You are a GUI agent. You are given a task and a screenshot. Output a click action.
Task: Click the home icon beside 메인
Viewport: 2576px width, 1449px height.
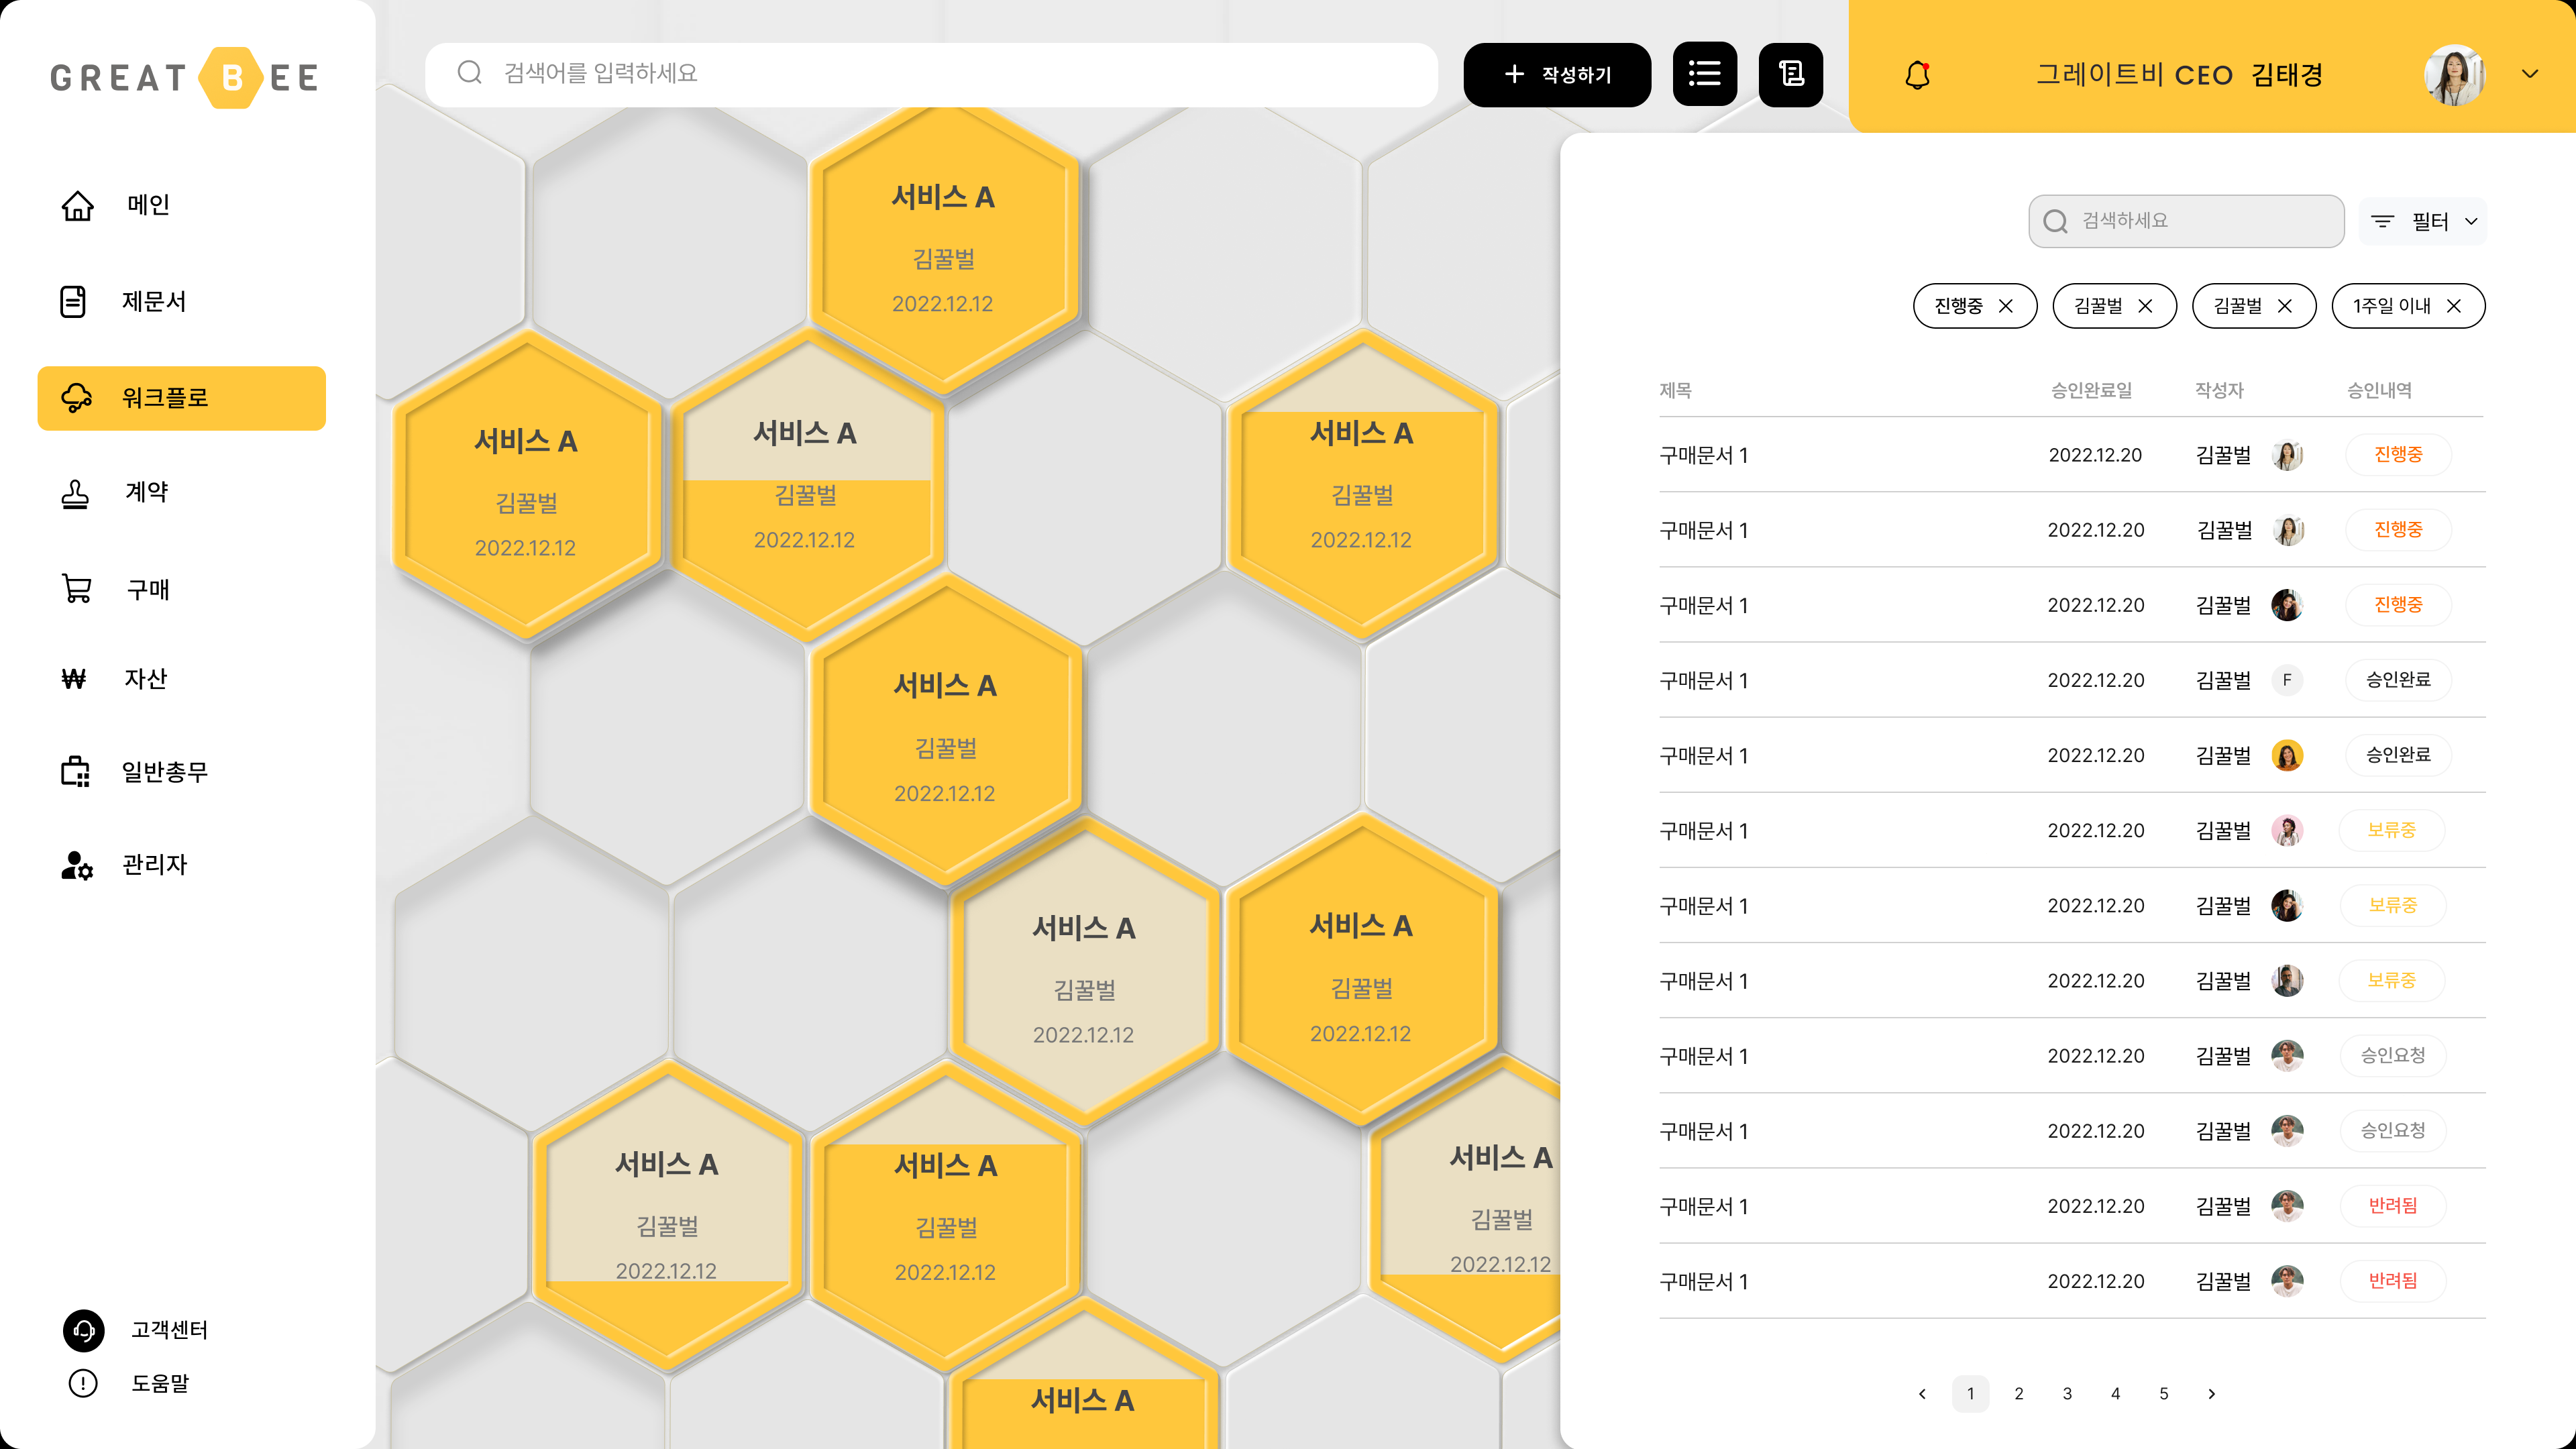(77, 205)
